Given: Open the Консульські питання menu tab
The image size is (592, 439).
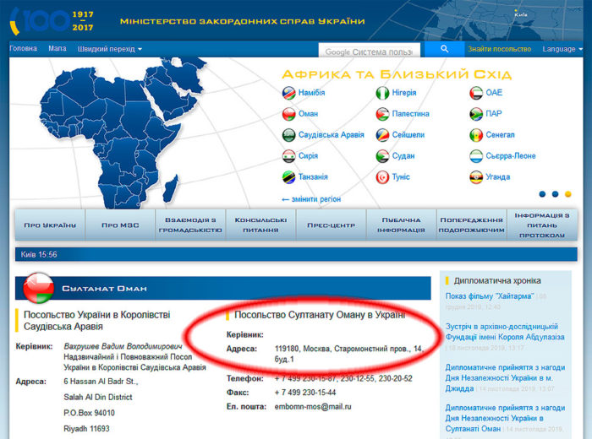Looking at the screenshot, I should [261, 225].
